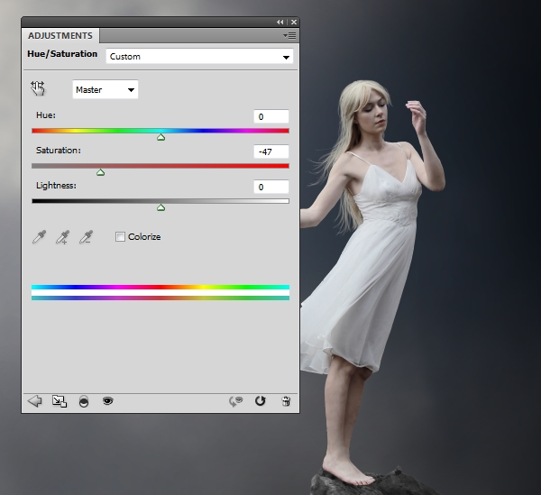This screenshot has width=541, height=495.
Task: Open the Custom preset dropdown
Action: pos(199,56)
